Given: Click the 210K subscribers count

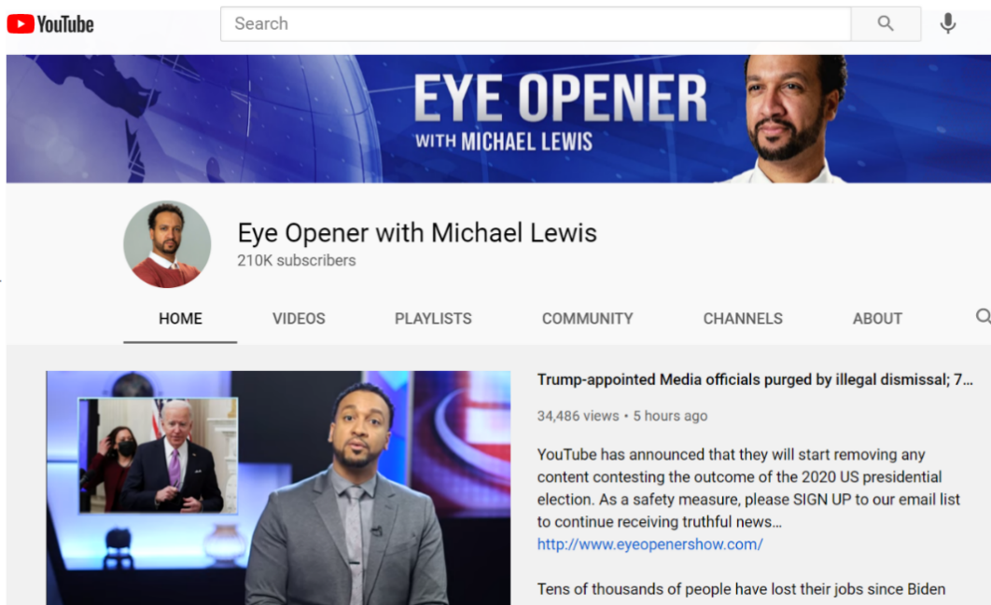Looking at the screenshot, I should (296, 261).
